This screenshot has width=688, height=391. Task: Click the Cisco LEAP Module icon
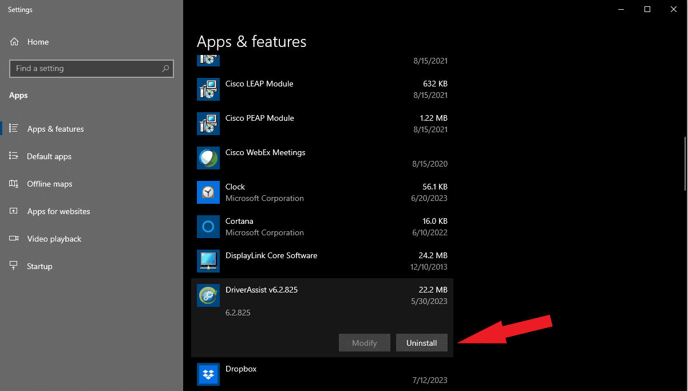208,89
